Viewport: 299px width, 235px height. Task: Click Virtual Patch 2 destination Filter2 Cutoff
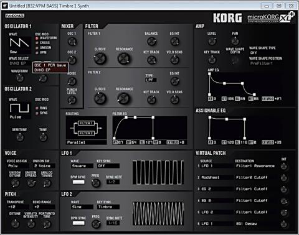255,177
